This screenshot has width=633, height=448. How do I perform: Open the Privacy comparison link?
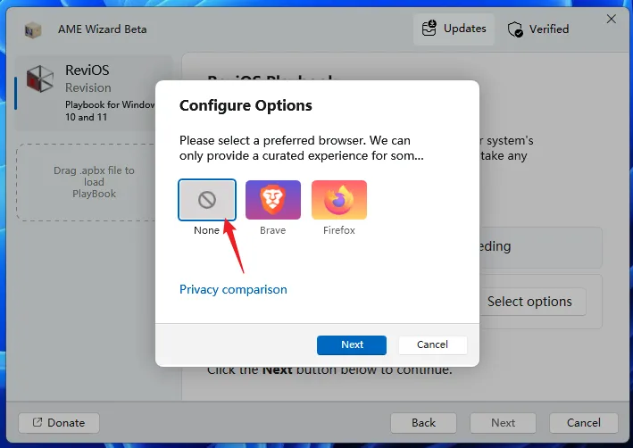(x=233, y=289)
